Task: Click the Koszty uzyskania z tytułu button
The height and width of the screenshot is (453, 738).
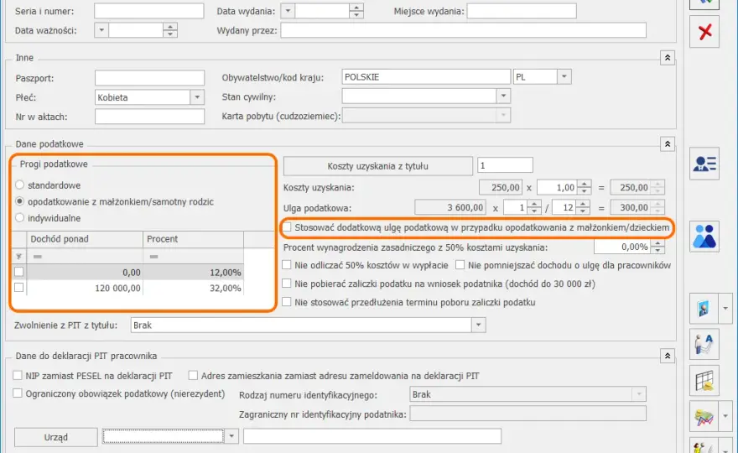Action: pos(378,166)
